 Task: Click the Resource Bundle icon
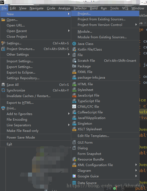(x=74, y=159)
